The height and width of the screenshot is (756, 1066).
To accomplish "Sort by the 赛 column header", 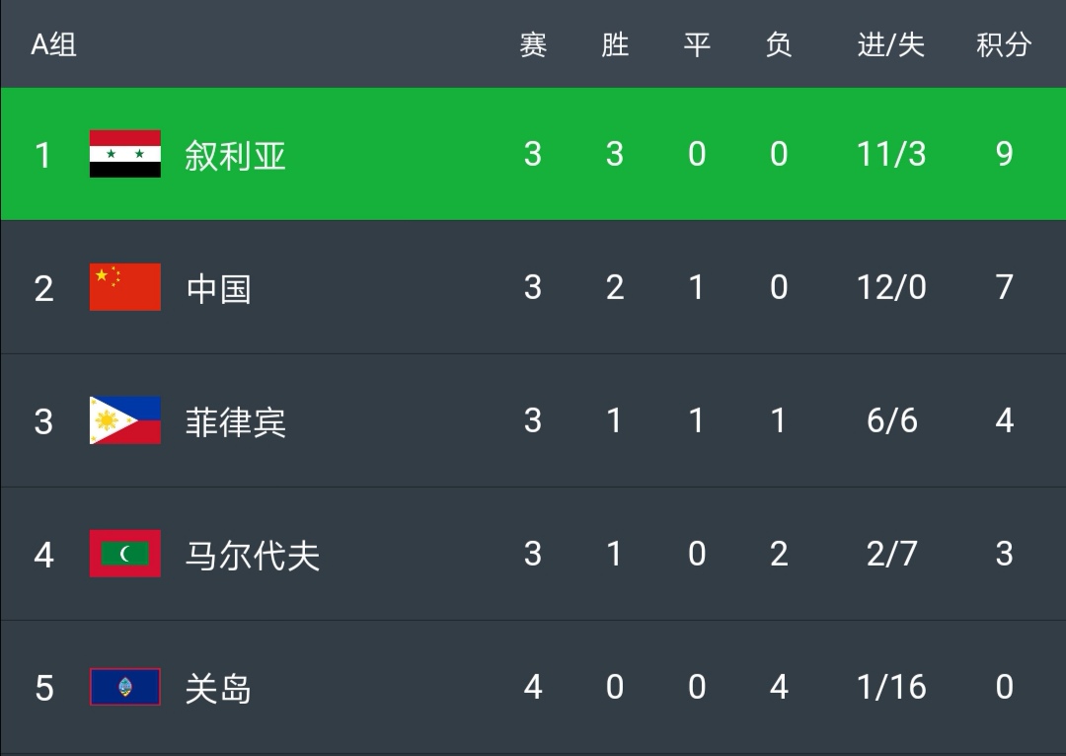I will [x=532, y=45].
